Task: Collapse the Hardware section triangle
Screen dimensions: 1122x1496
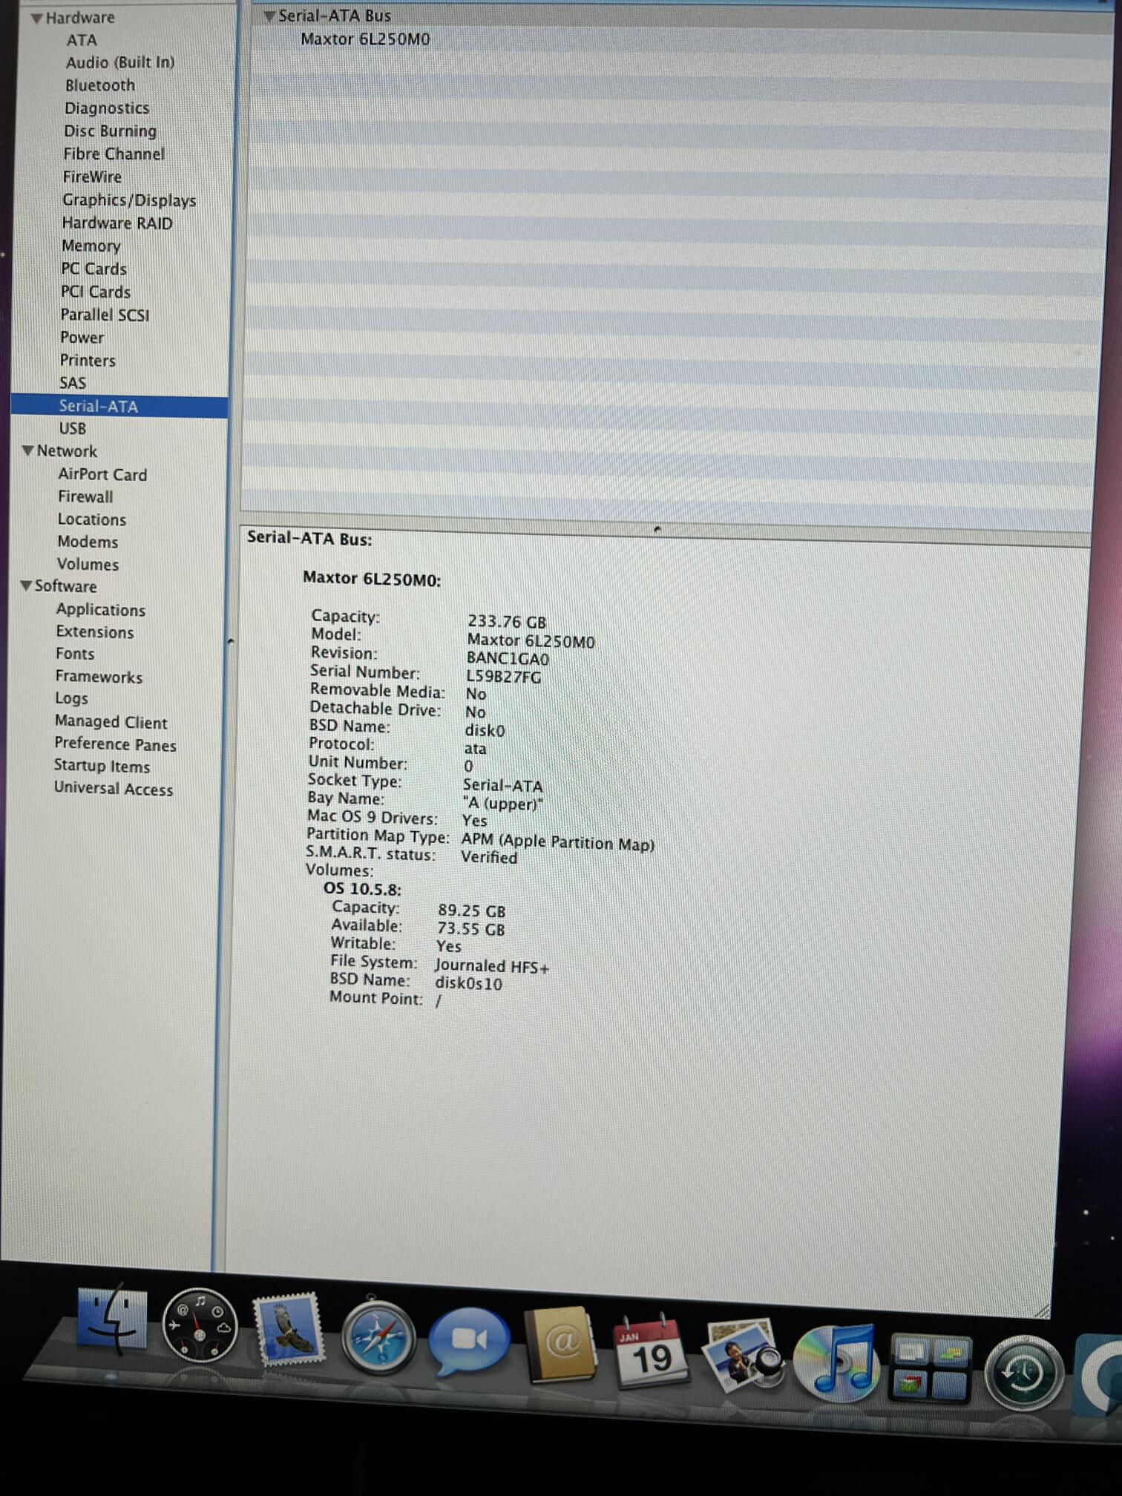Action: coord(36,19)
